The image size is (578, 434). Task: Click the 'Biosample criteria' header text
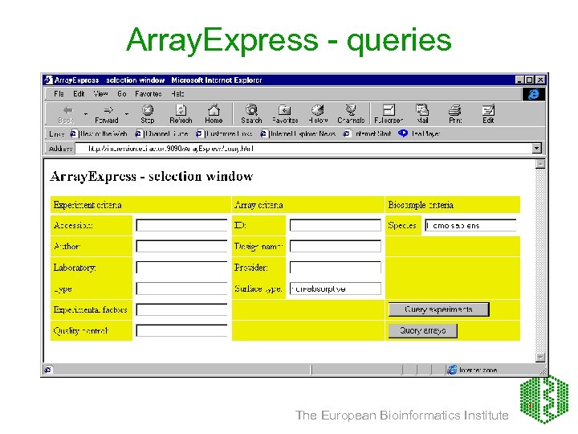[421, 205]
